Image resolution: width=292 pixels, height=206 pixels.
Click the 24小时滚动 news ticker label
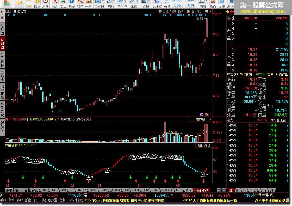coord(75,200)
